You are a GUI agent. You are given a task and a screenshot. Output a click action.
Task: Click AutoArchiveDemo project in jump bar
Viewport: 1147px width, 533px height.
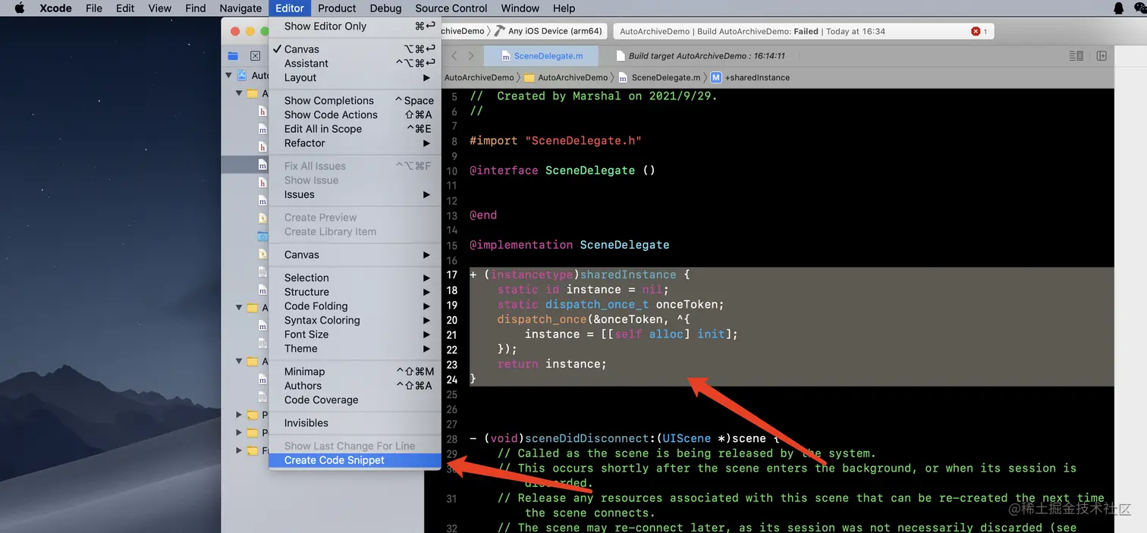click(x=479, y=77)
